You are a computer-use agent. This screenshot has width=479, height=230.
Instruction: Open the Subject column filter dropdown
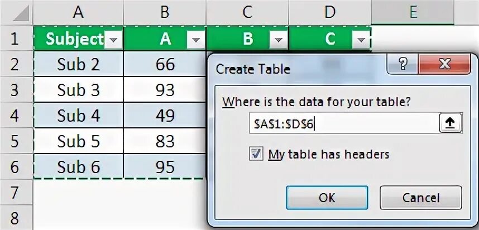[113, 40]
